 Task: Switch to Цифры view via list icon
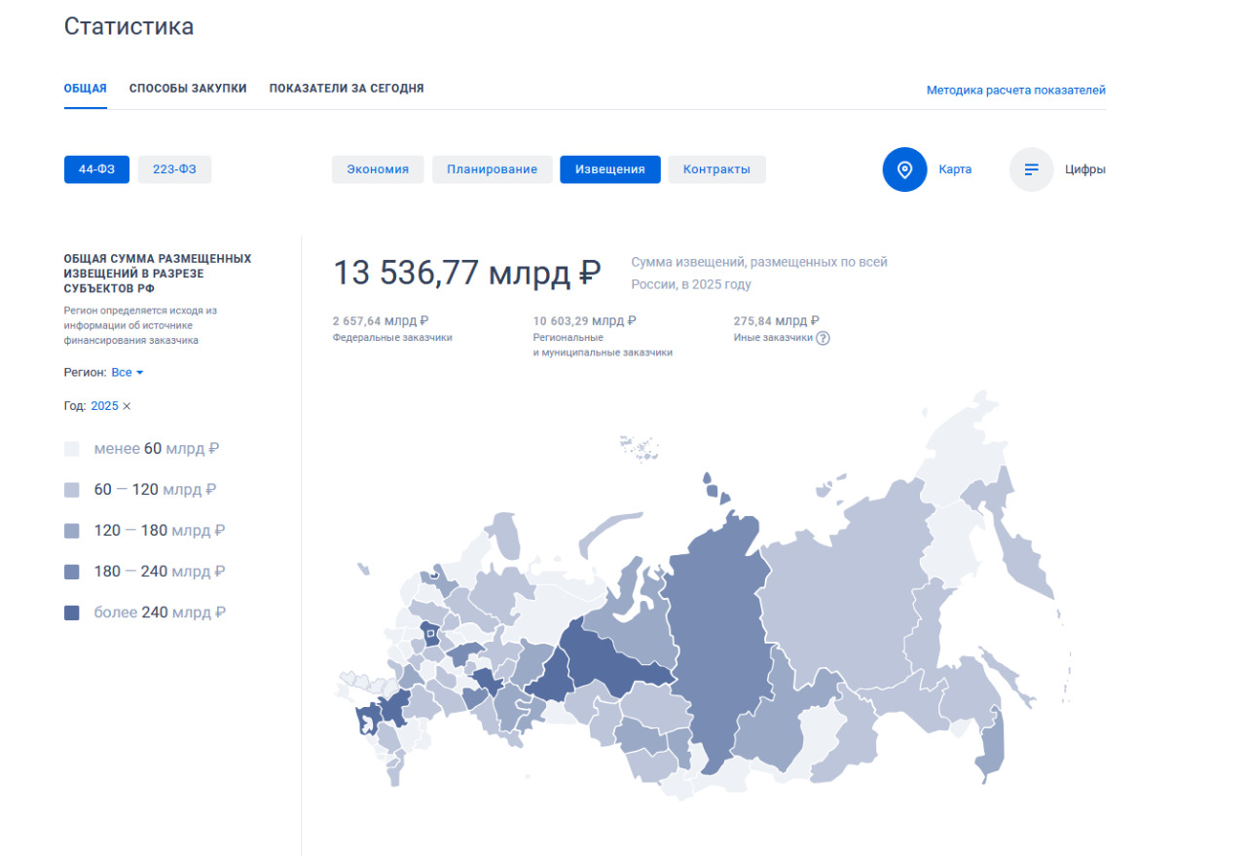pyautogui.click(x=1031, y=169)
